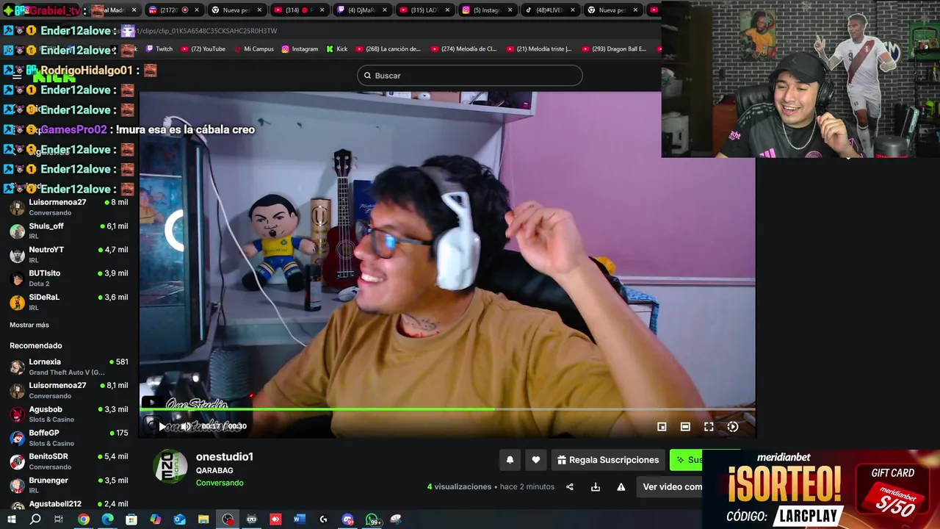
Task: Enter fullscreen with the player icon
Action: point(709,426)
